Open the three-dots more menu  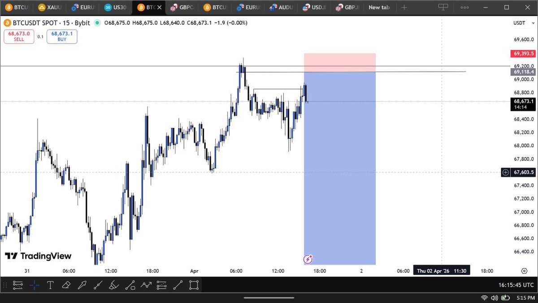click(x=465, y=7)
